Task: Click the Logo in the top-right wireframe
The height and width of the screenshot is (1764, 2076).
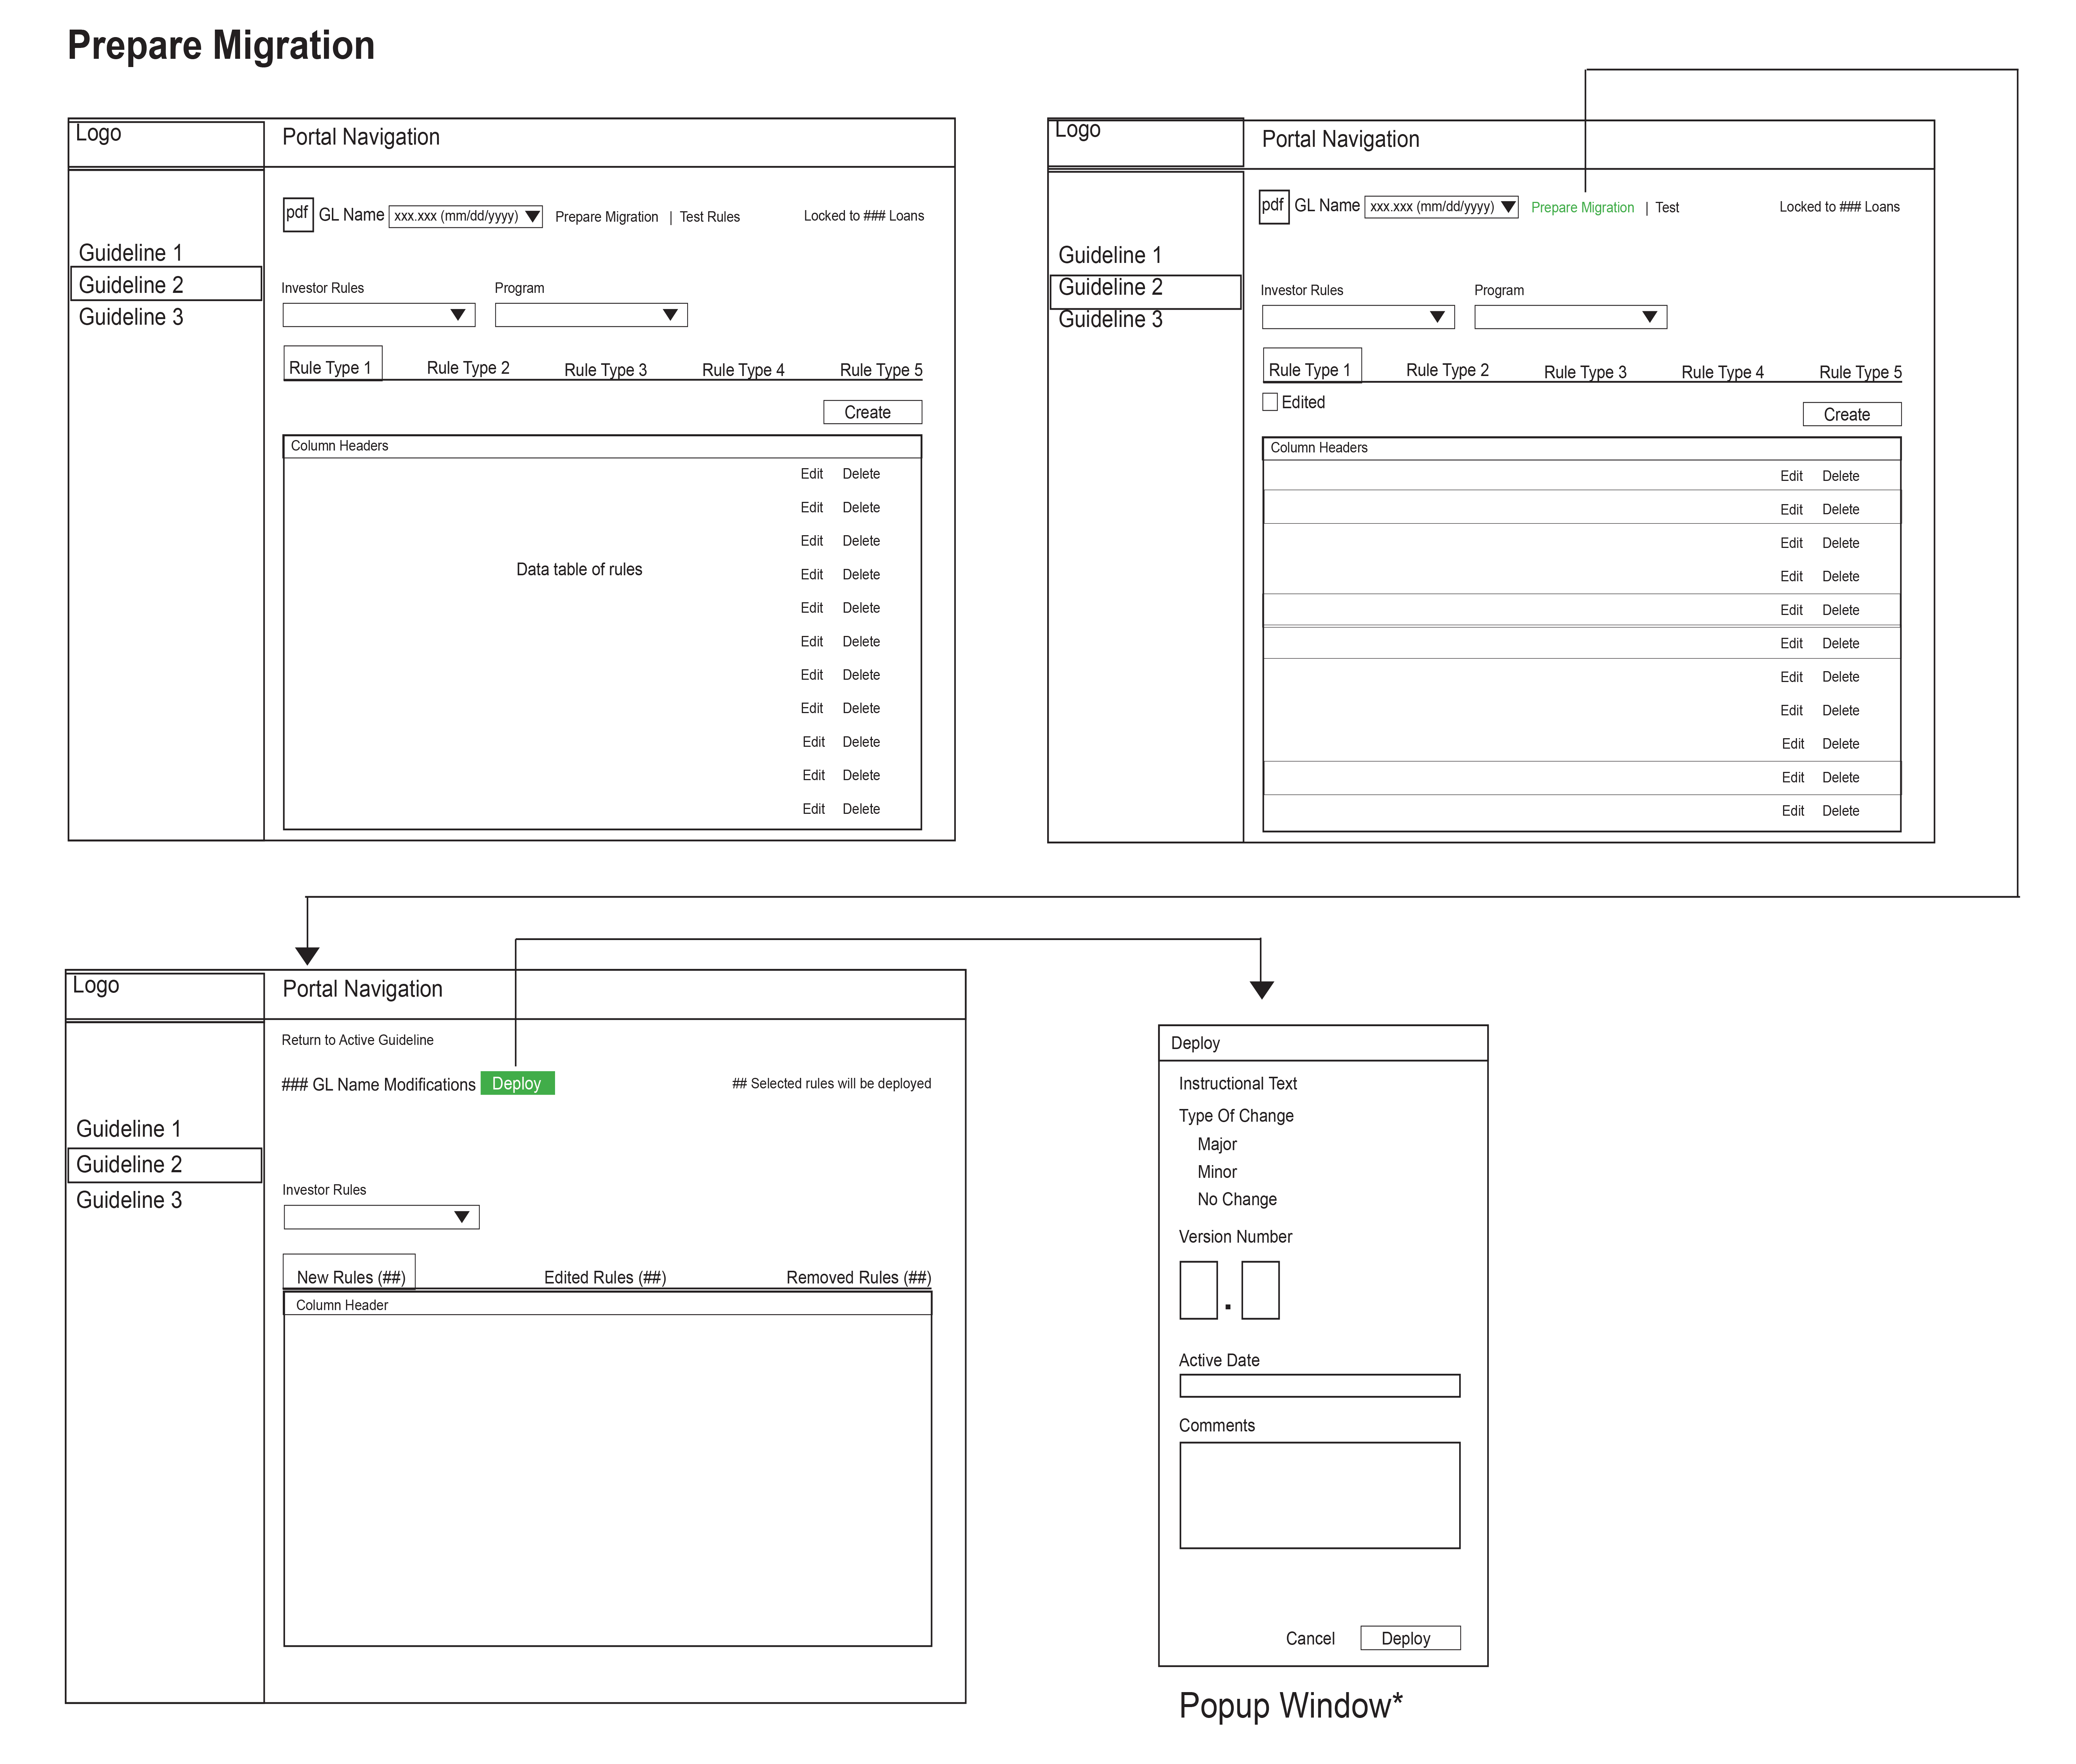Action: [1077, 130]
